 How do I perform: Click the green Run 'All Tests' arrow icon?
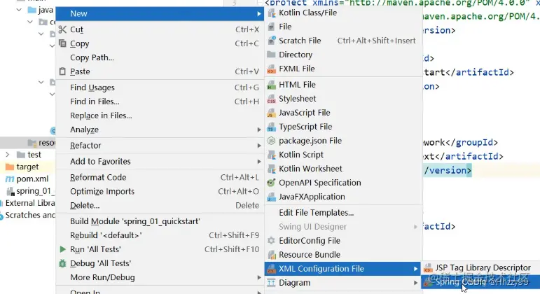62,249
